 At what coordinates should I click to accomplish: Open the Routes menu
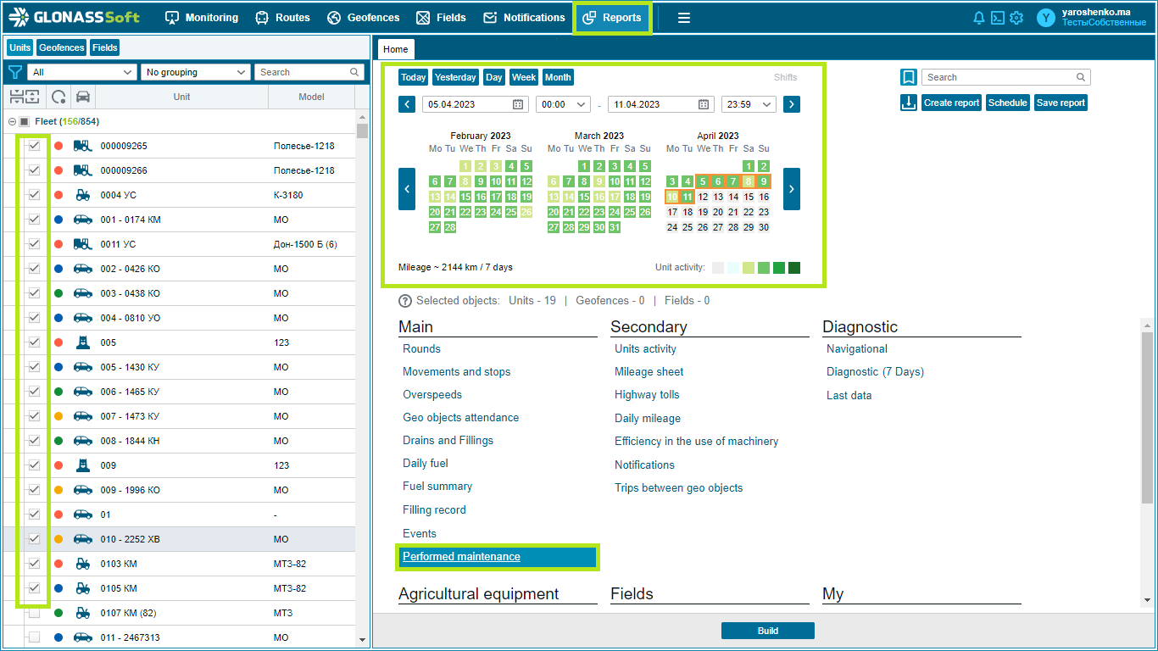tap(283, 18)
